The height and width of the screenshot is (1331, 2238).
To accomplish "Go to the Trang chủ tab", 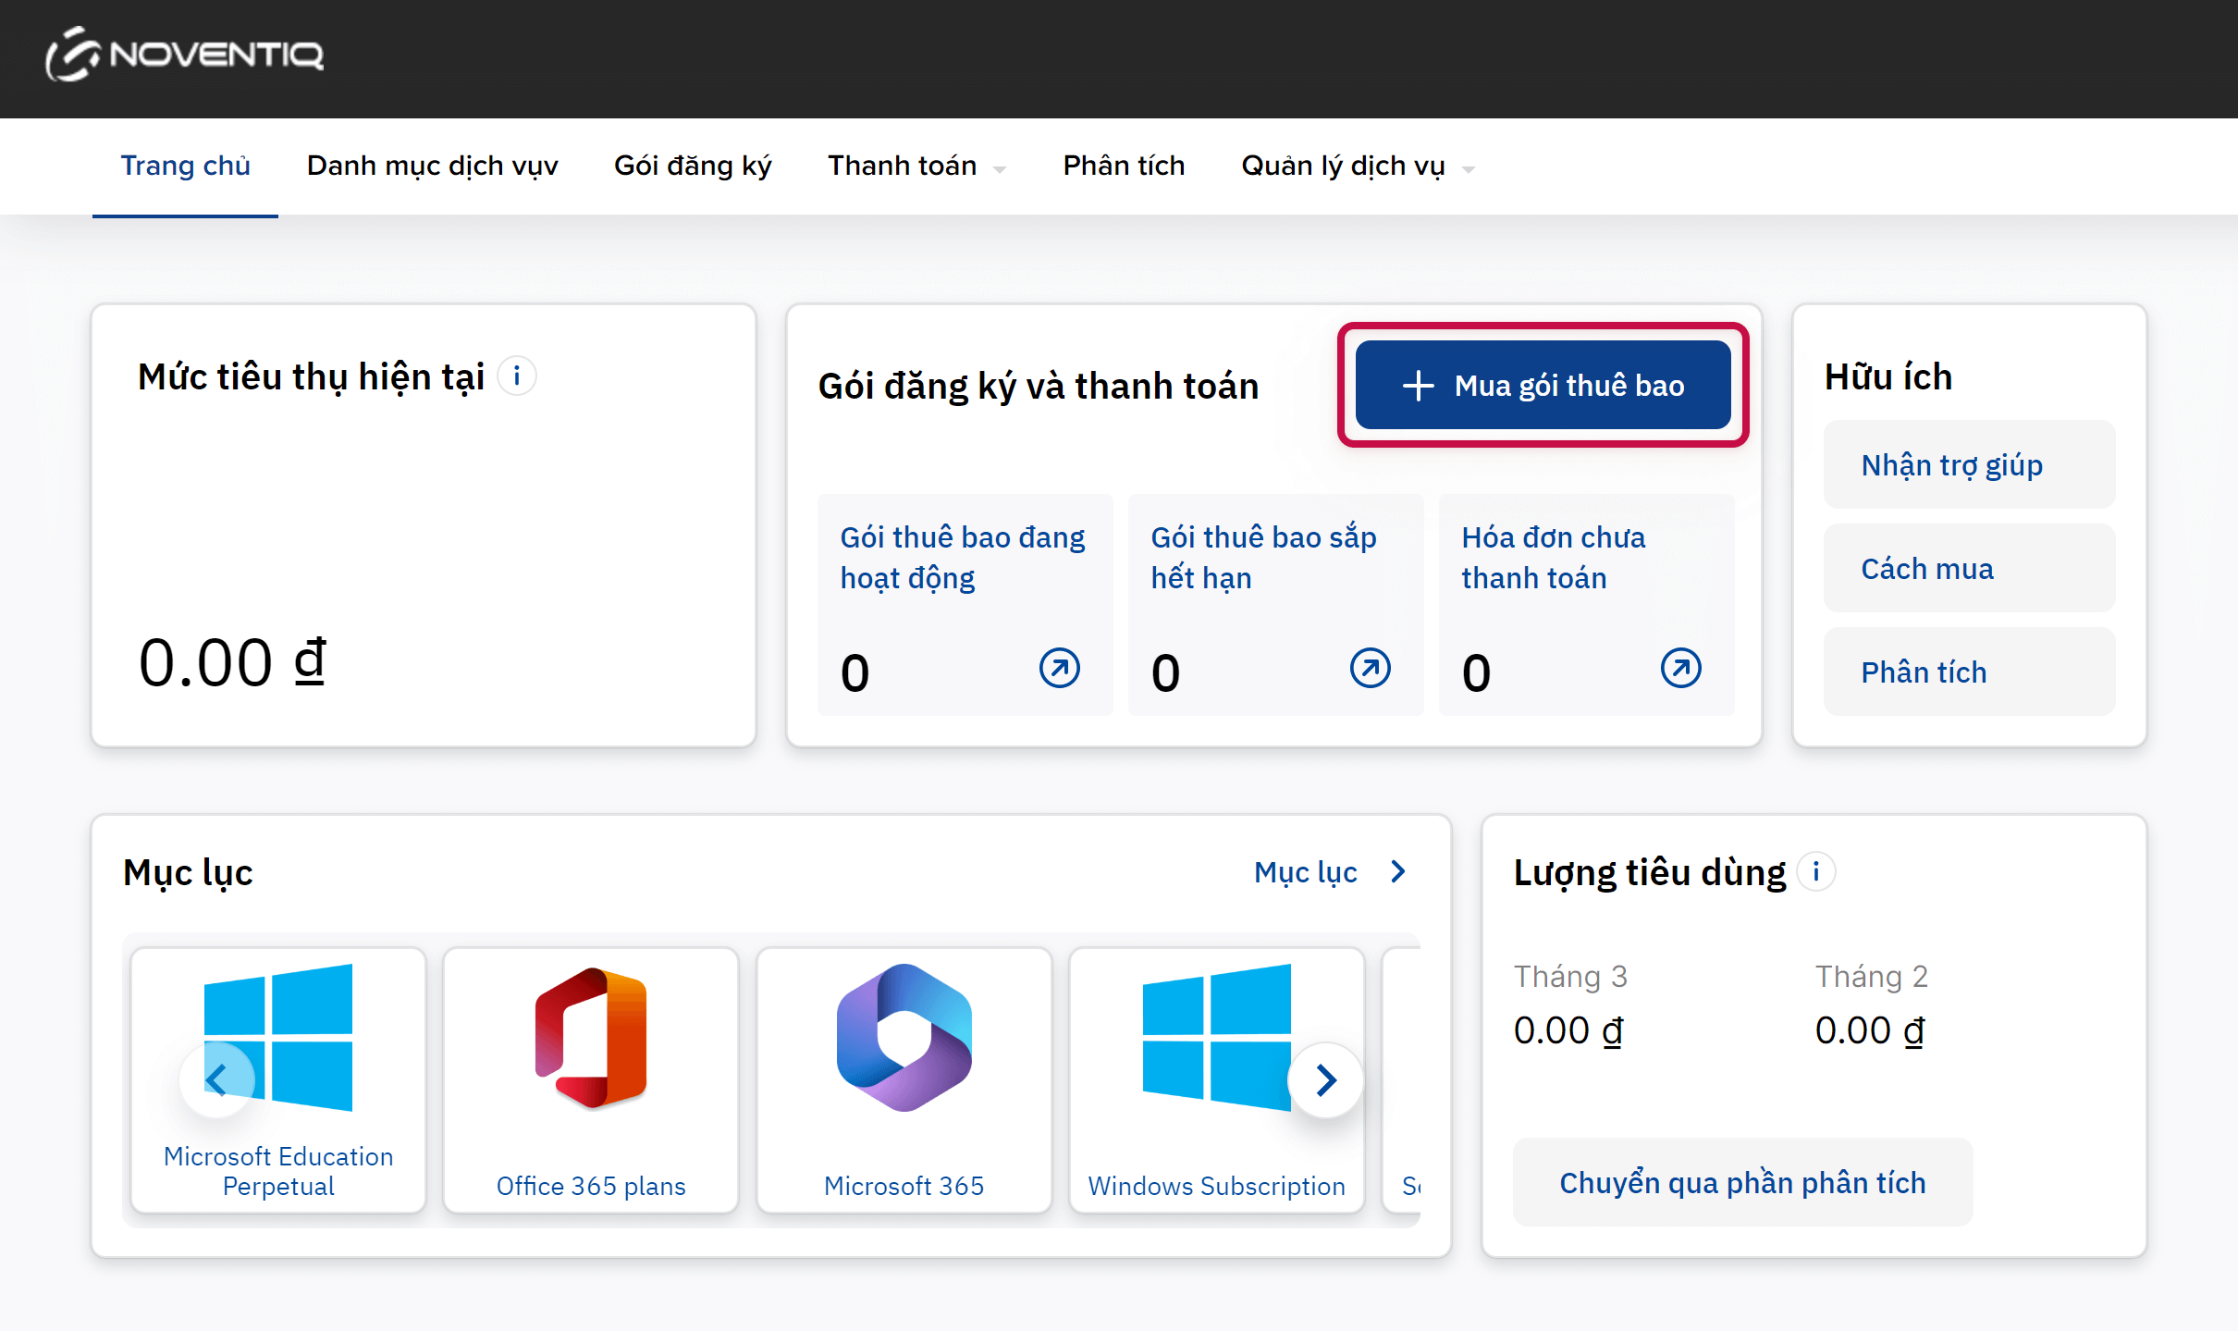I will coord(185,166).
